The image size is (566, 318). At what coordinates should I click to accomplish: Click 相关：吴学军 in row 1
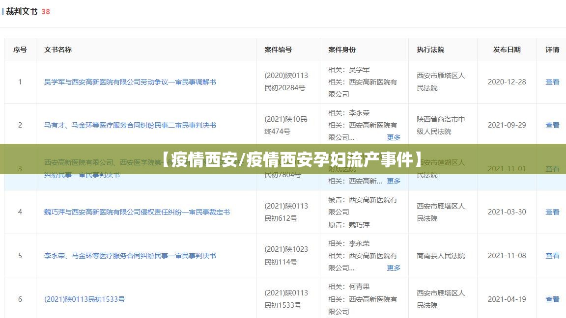(x=349, y=70)
